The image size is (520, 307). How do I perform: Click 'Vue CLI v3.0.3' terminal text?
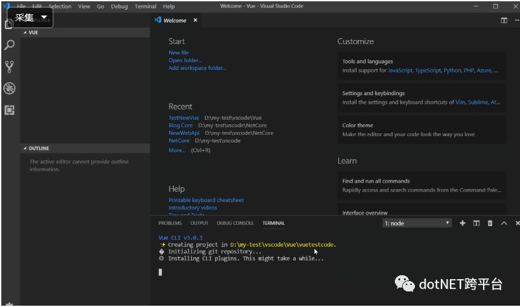180,238
